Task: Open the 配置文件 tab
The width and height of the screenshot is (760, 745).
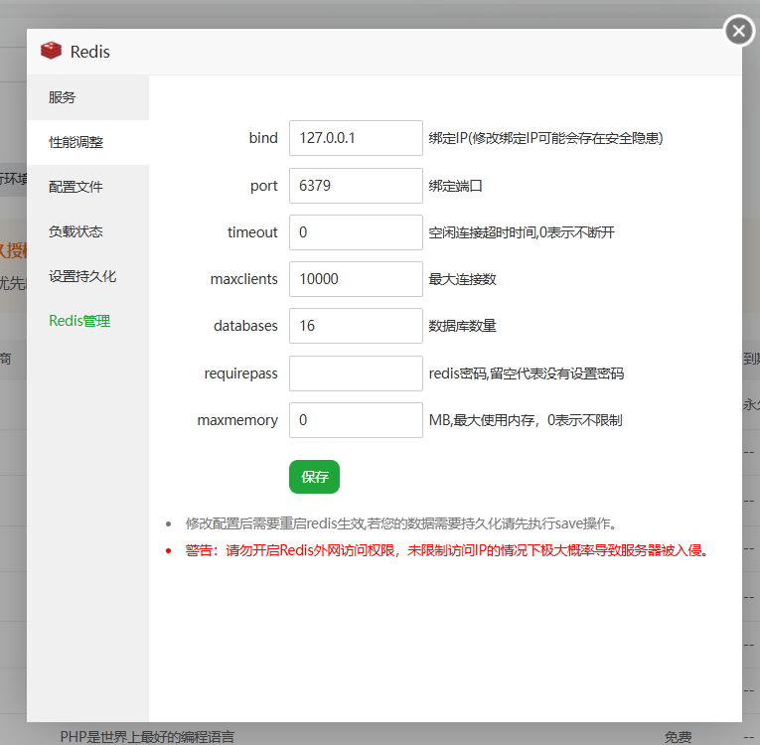Action: pos(76,187)
